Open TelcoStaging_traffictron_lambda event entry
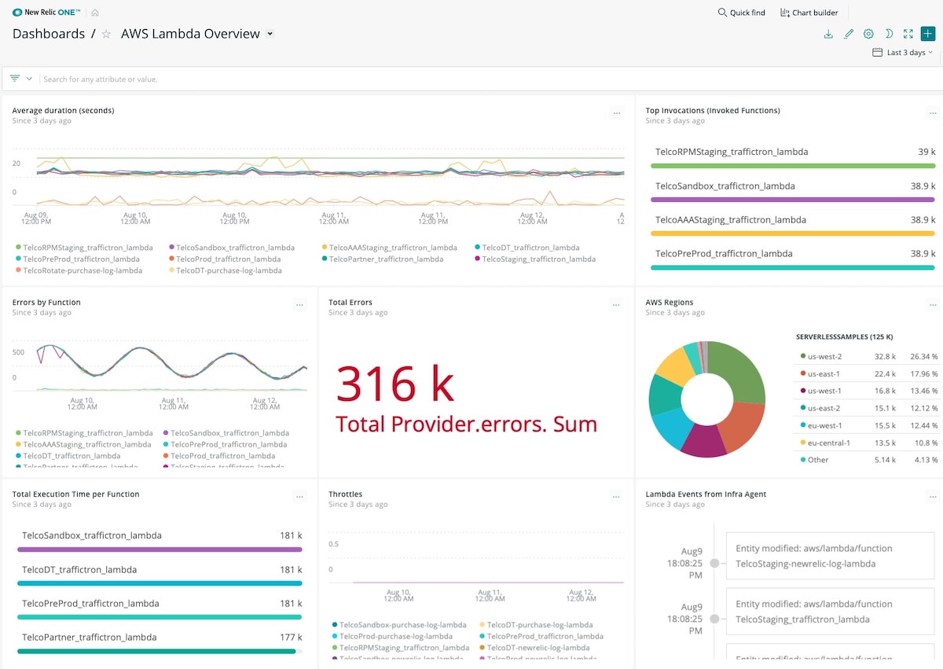The width and height of the screenshot is (943, 669). (830, 612)
